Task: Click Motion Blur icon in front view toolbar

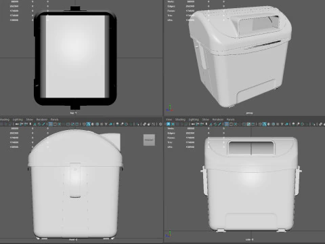Action: tap(122, 124)
